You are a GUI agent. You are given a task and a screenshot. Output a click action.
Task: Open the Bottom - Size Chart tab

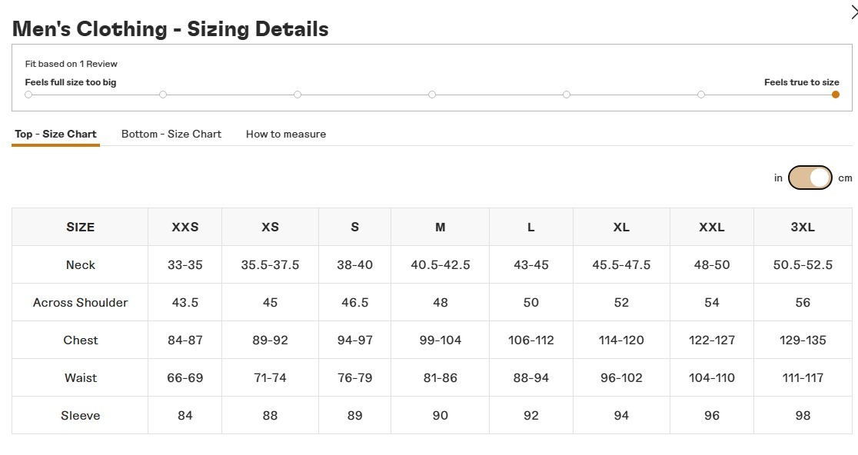[x=171, y=134]
